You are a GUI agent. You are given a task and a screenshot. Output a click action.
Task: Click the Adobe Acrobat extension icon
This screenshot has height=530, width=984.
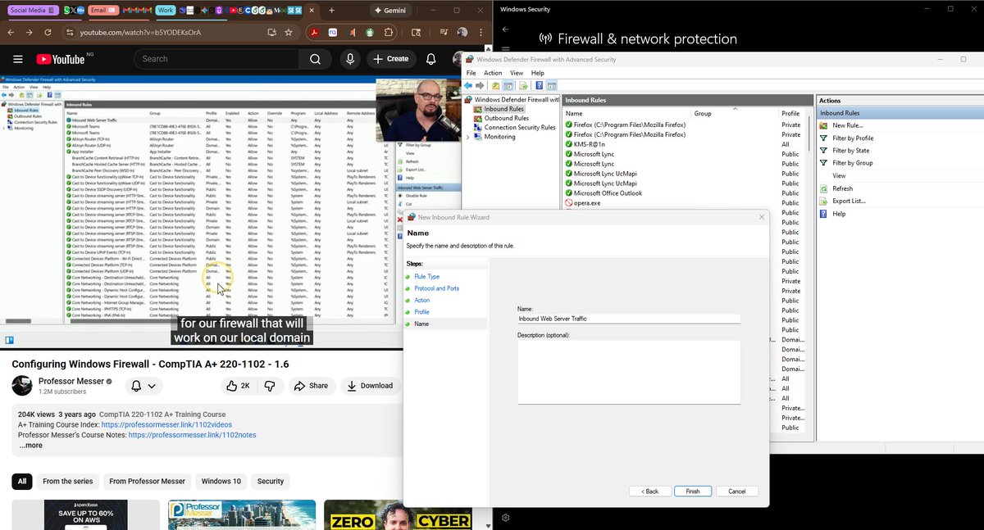click(x=313, y=33)
